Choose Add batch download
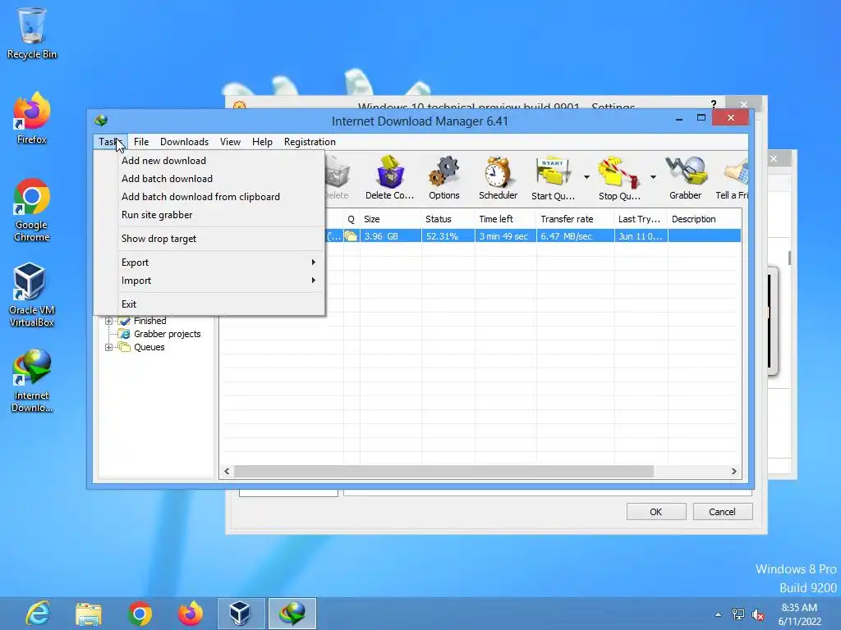 221,179
